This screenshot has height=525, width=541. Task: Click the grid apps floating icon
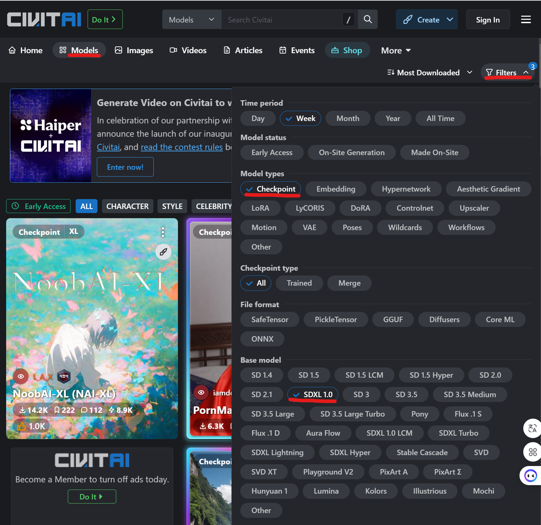532,452
